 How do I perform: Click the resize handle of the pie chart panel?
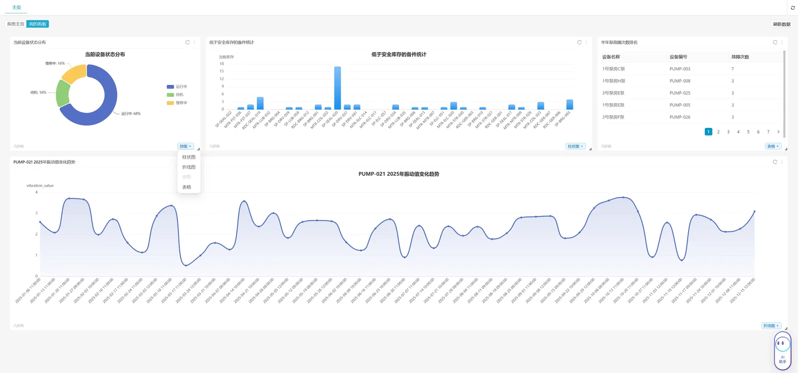[x=198, y=149]
